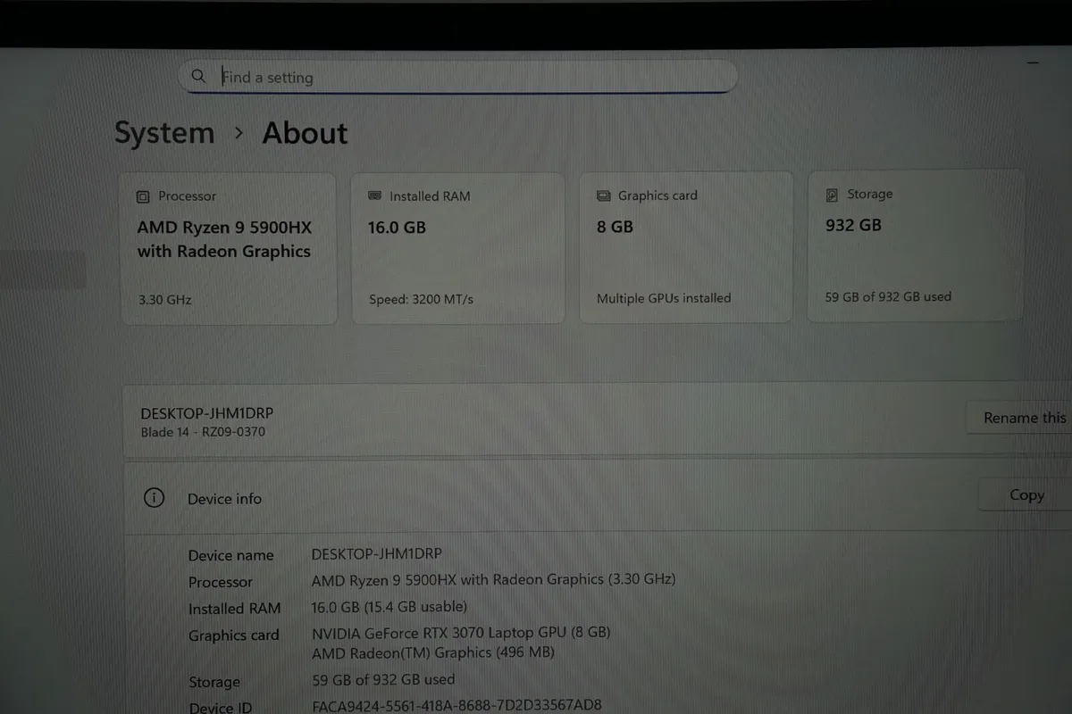Click the Installed RAM row label in Device info
Viewport: 1072px width, 714px height.
[234, 609]
